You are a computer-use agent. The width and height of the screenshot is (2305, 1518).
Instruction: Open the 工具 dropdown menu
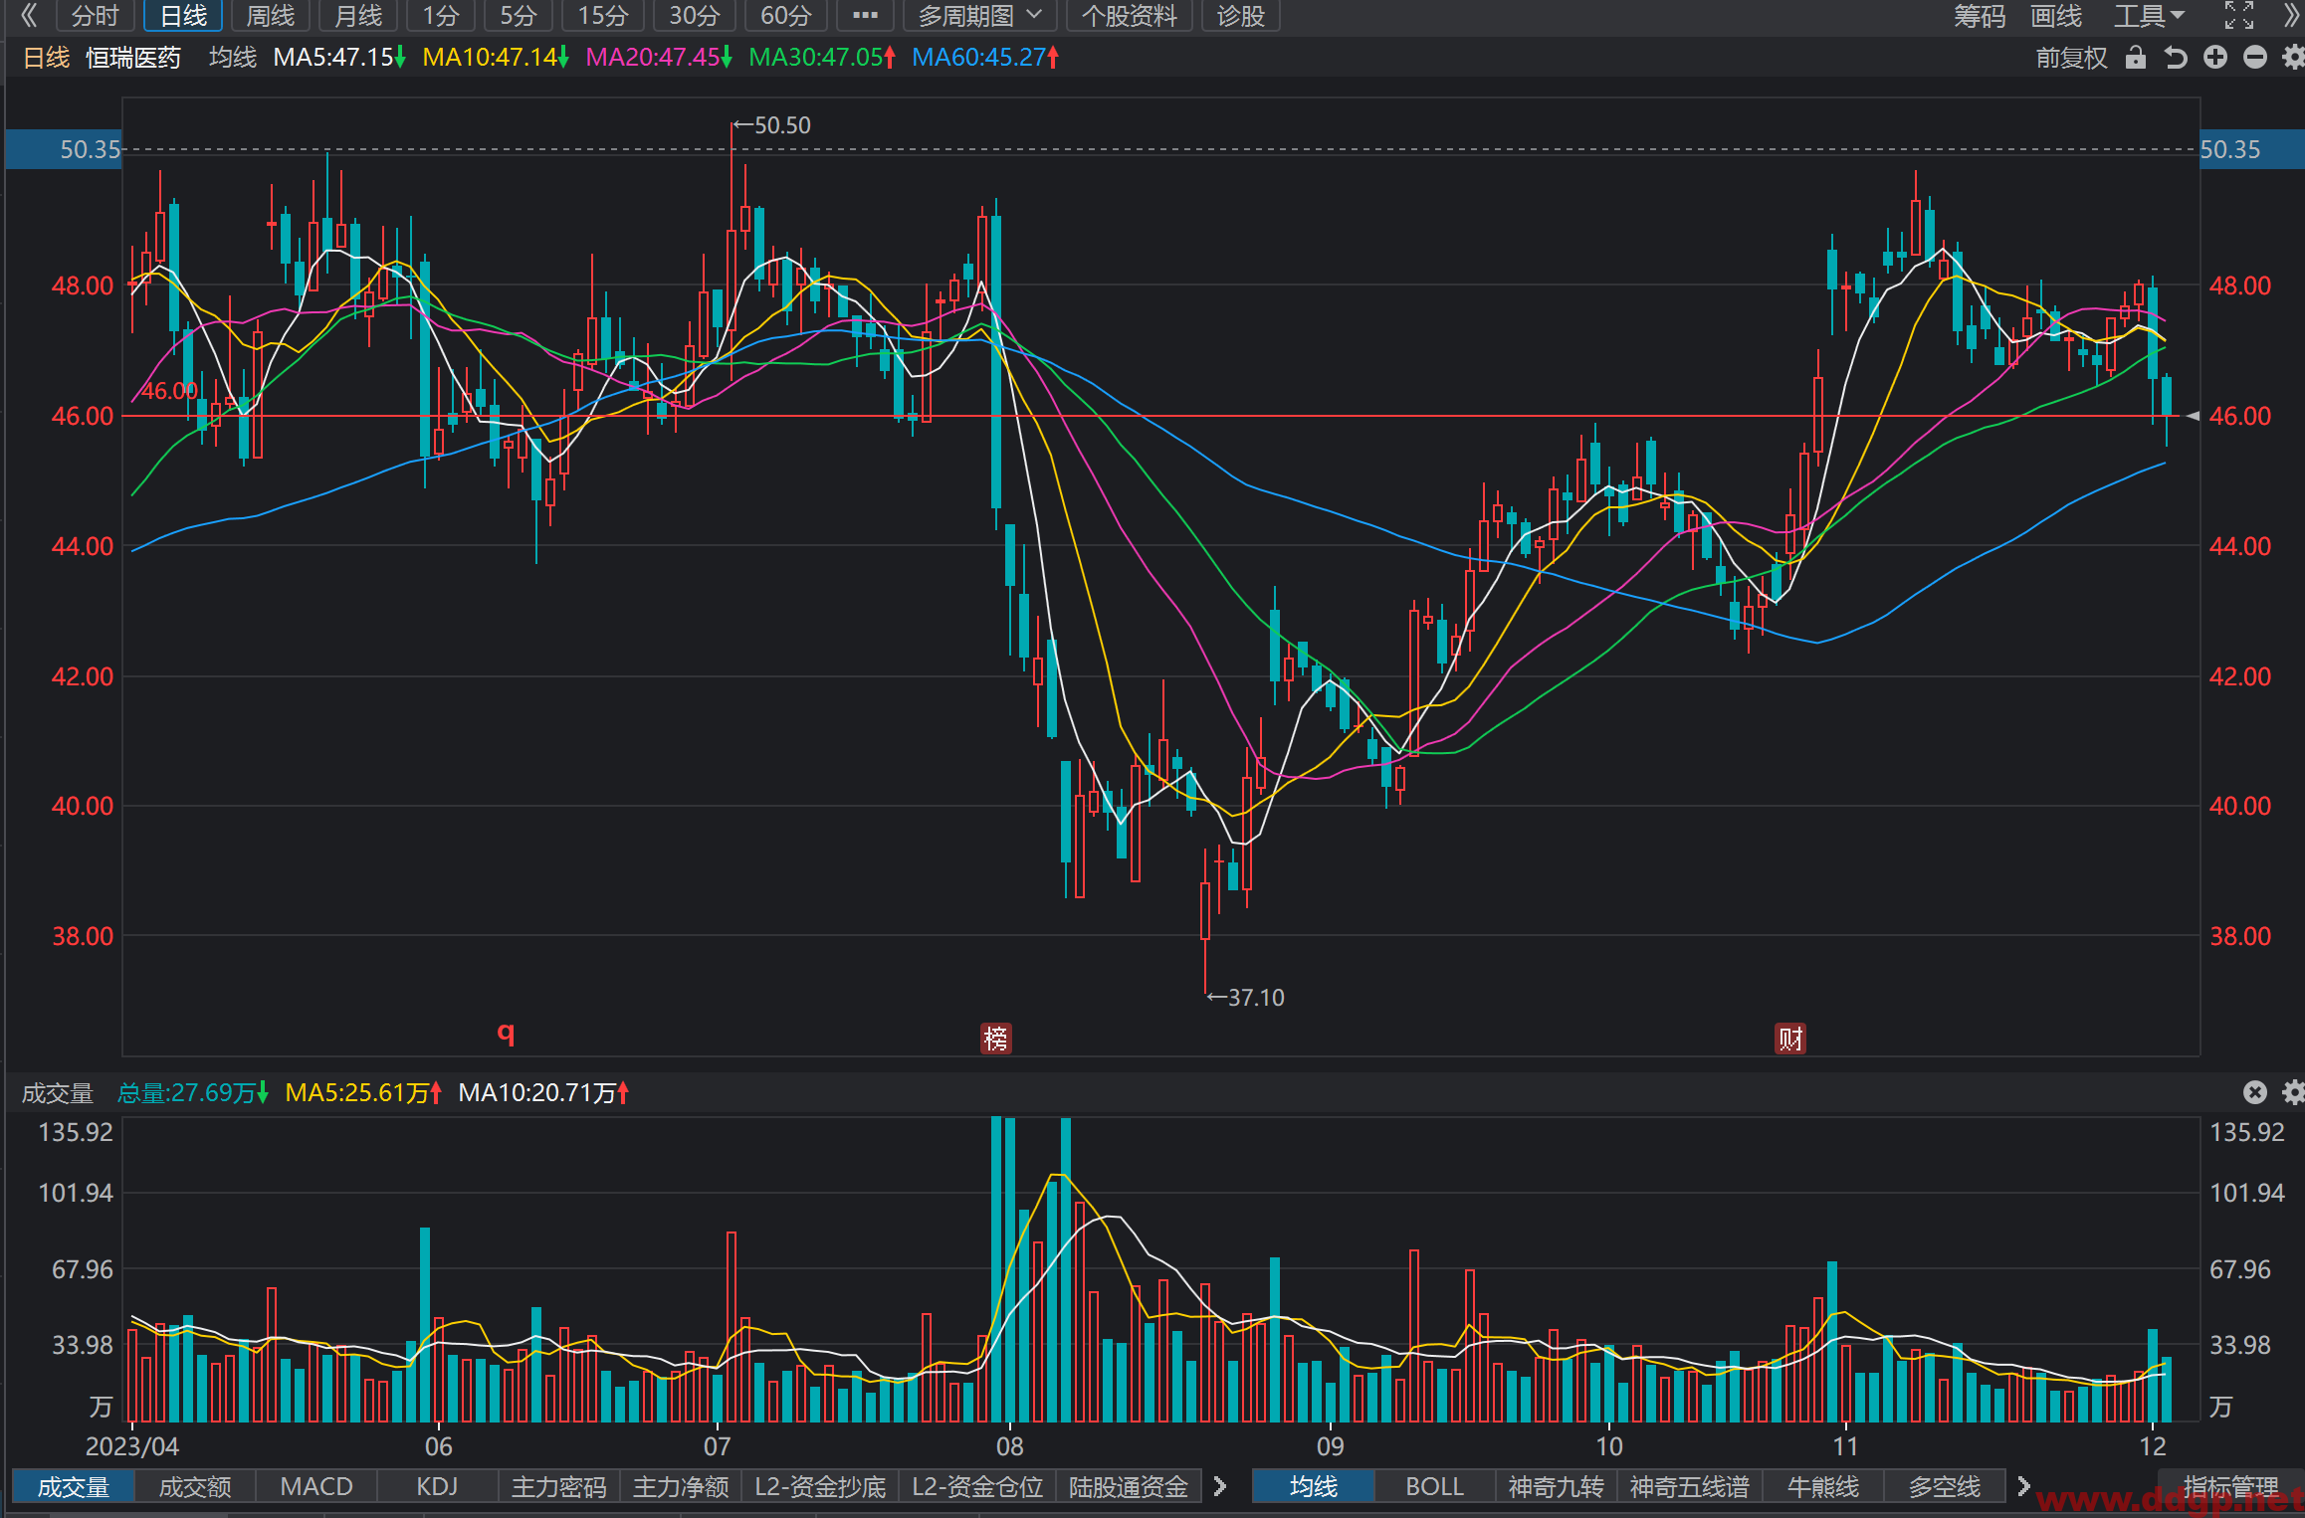coord(2149,15)
